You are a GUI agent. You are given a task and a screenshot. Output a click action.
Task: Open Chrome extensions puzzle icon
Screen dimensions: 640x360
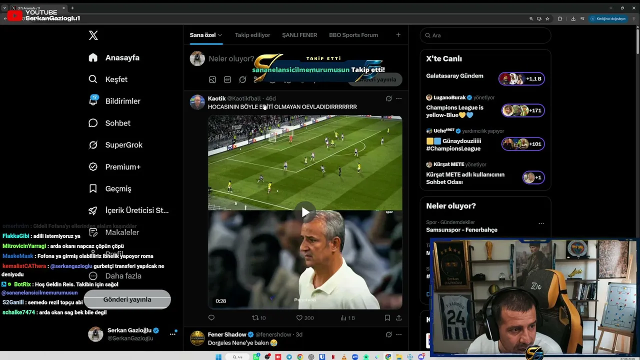point(560,18)
